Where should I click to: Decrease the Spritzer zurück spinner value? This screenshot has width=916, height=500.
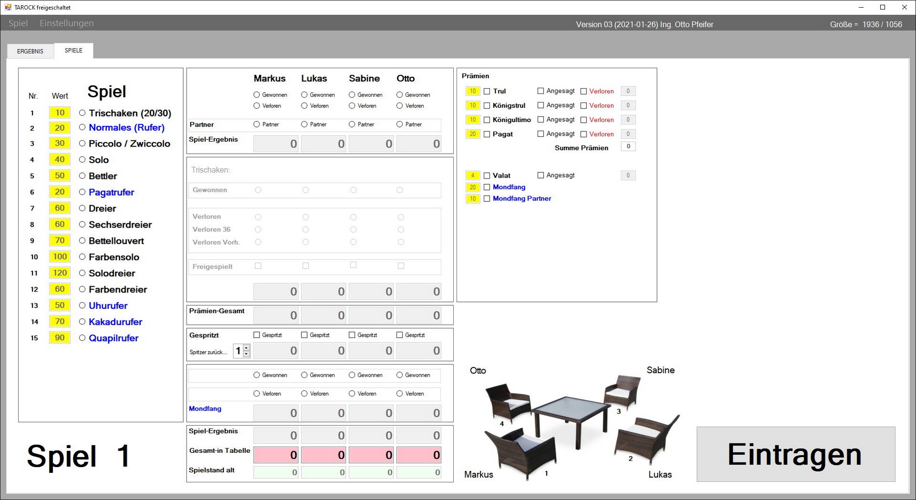pyautogui.click(x=246, y=354)
